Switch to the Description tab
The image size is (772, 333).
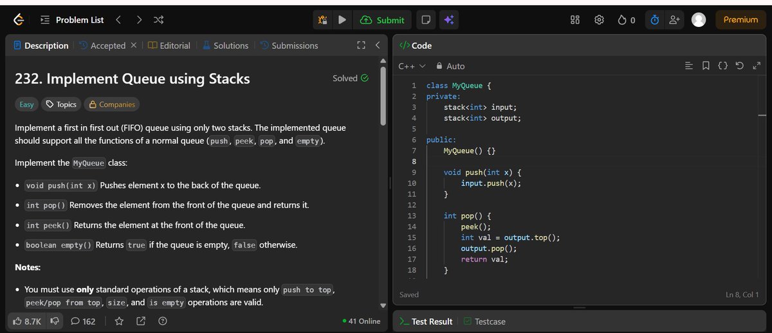tap(41, 46)
